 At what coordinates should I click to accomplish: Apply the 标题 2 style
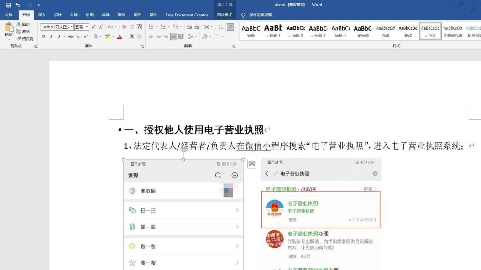pyautogui.click(x=296, y=31)
